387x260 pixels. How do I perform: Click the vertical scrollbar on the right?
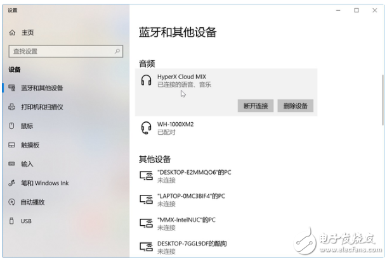(x=383, y=100)
